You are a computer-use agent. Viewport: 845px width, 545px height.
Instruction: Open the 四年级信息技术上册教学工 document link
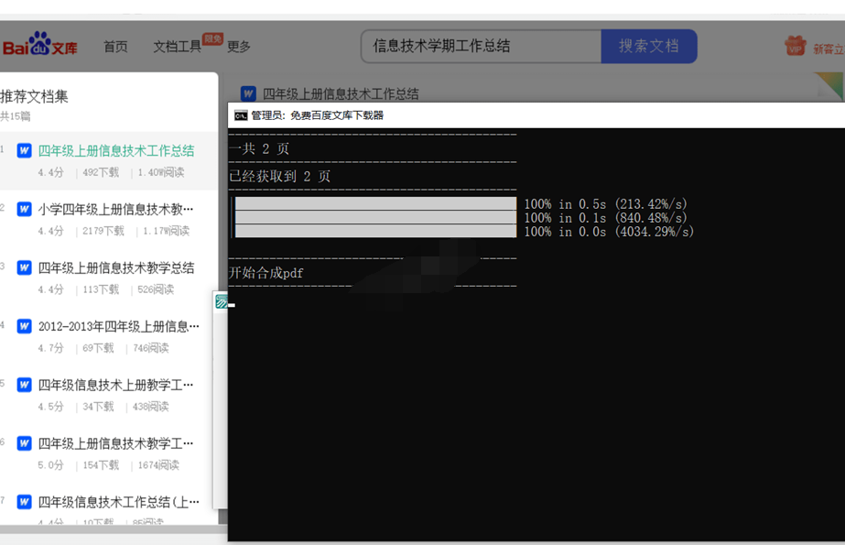pos(115,385)
